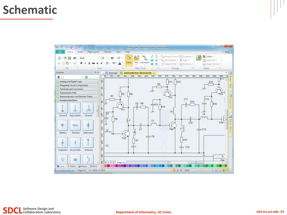
Task: Collapse Fundamental Items library
Action: tap(78, 100)
